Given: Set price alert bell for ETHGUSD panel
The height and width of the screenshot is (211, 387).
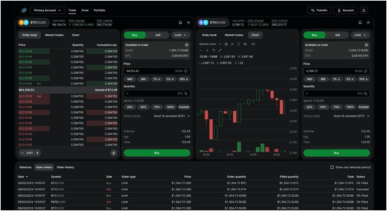Looking at the screenshot, I should 360,22.
